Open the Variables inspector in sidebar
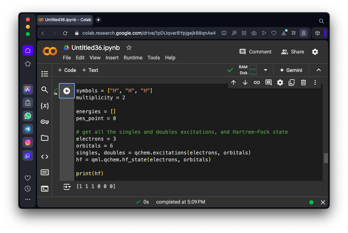Screen dimensions: 348x233 tap(45, 106)
